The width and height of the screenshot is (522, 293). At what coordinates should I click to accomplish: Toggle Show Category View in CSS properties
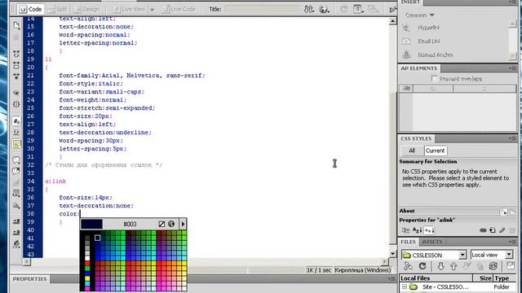coord(406,230)
